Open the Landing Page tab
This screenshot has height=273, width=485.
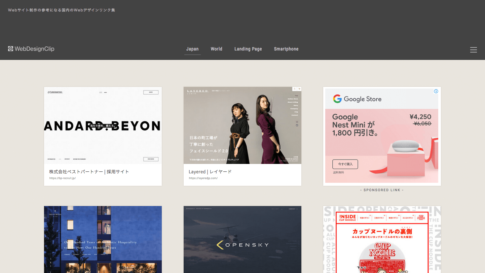[248, 49]
